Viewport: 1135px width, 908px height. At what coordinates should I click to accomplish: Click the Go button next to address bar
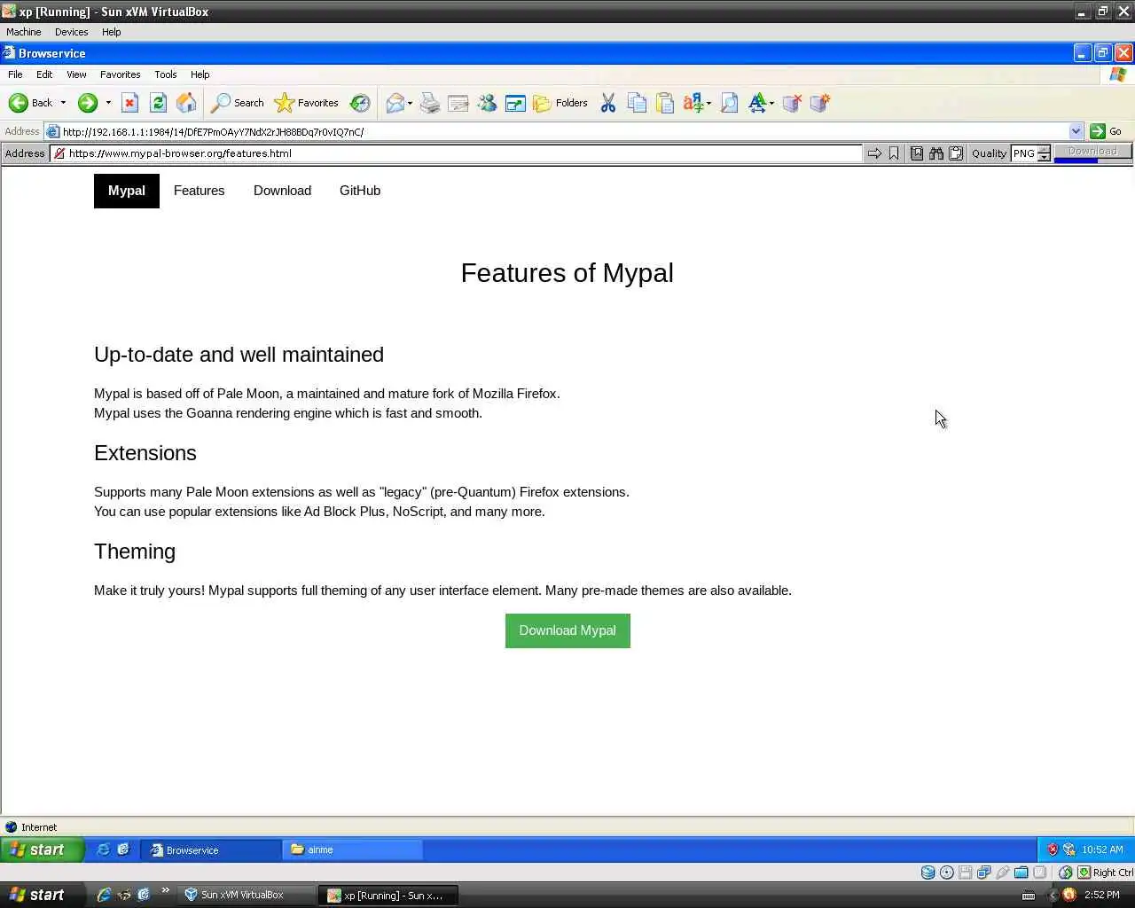click(1106, 131)
